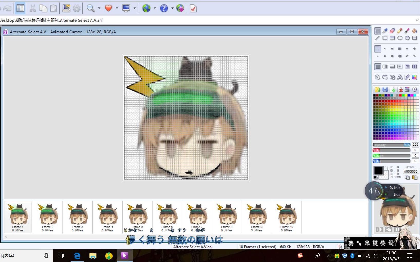
Task: Select the Eraser tool
Action: pyautogui.click(x=392, y=31)
